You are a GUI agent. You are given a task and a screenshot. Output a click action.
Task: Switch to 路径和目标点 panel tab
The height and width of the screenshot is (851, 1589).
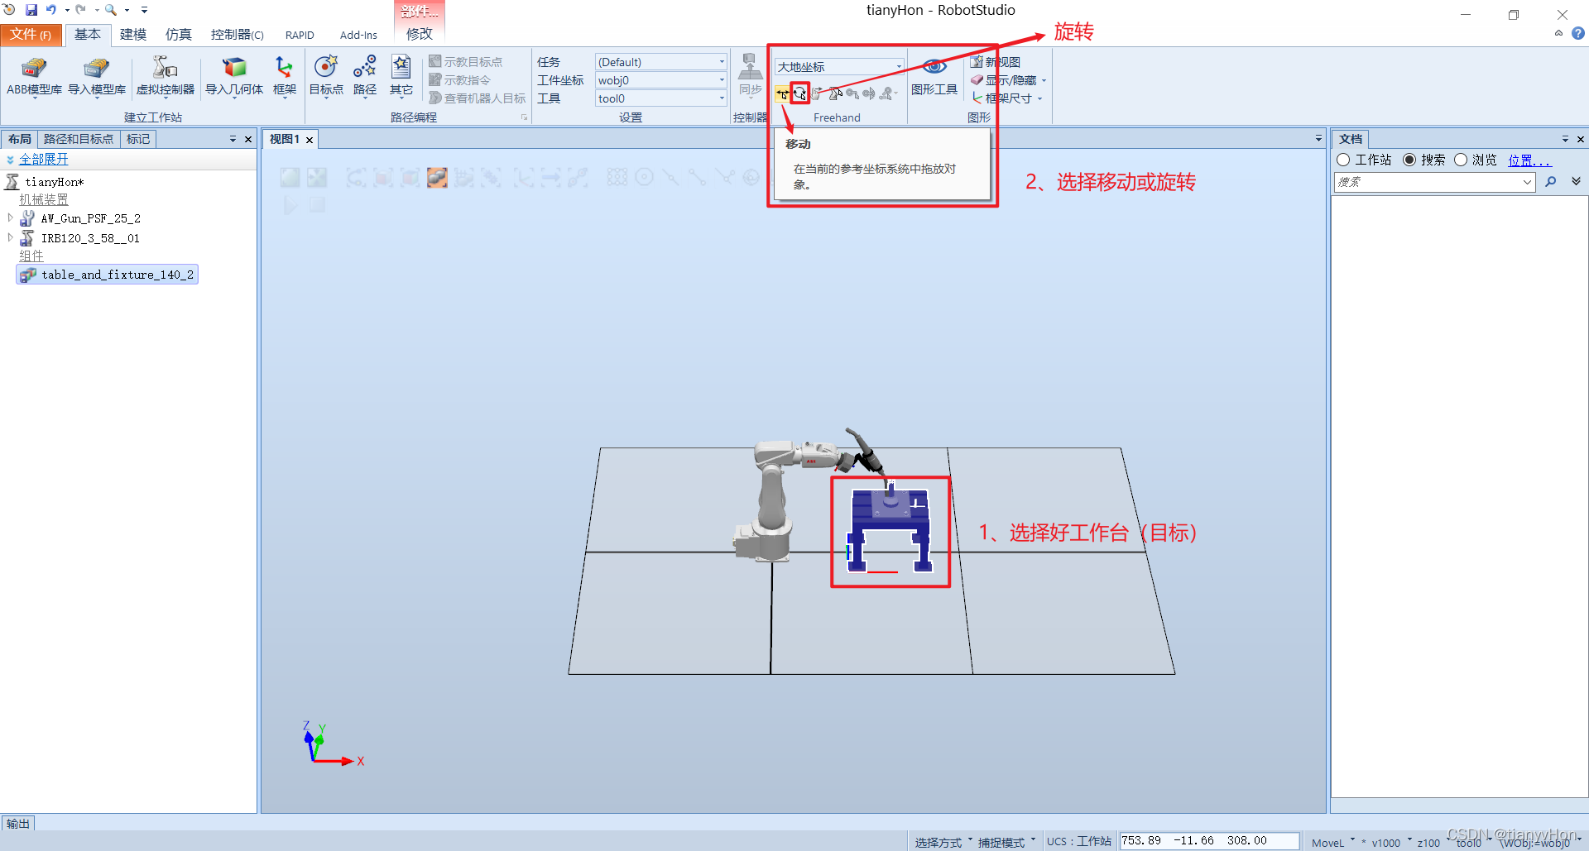(79, 139)
